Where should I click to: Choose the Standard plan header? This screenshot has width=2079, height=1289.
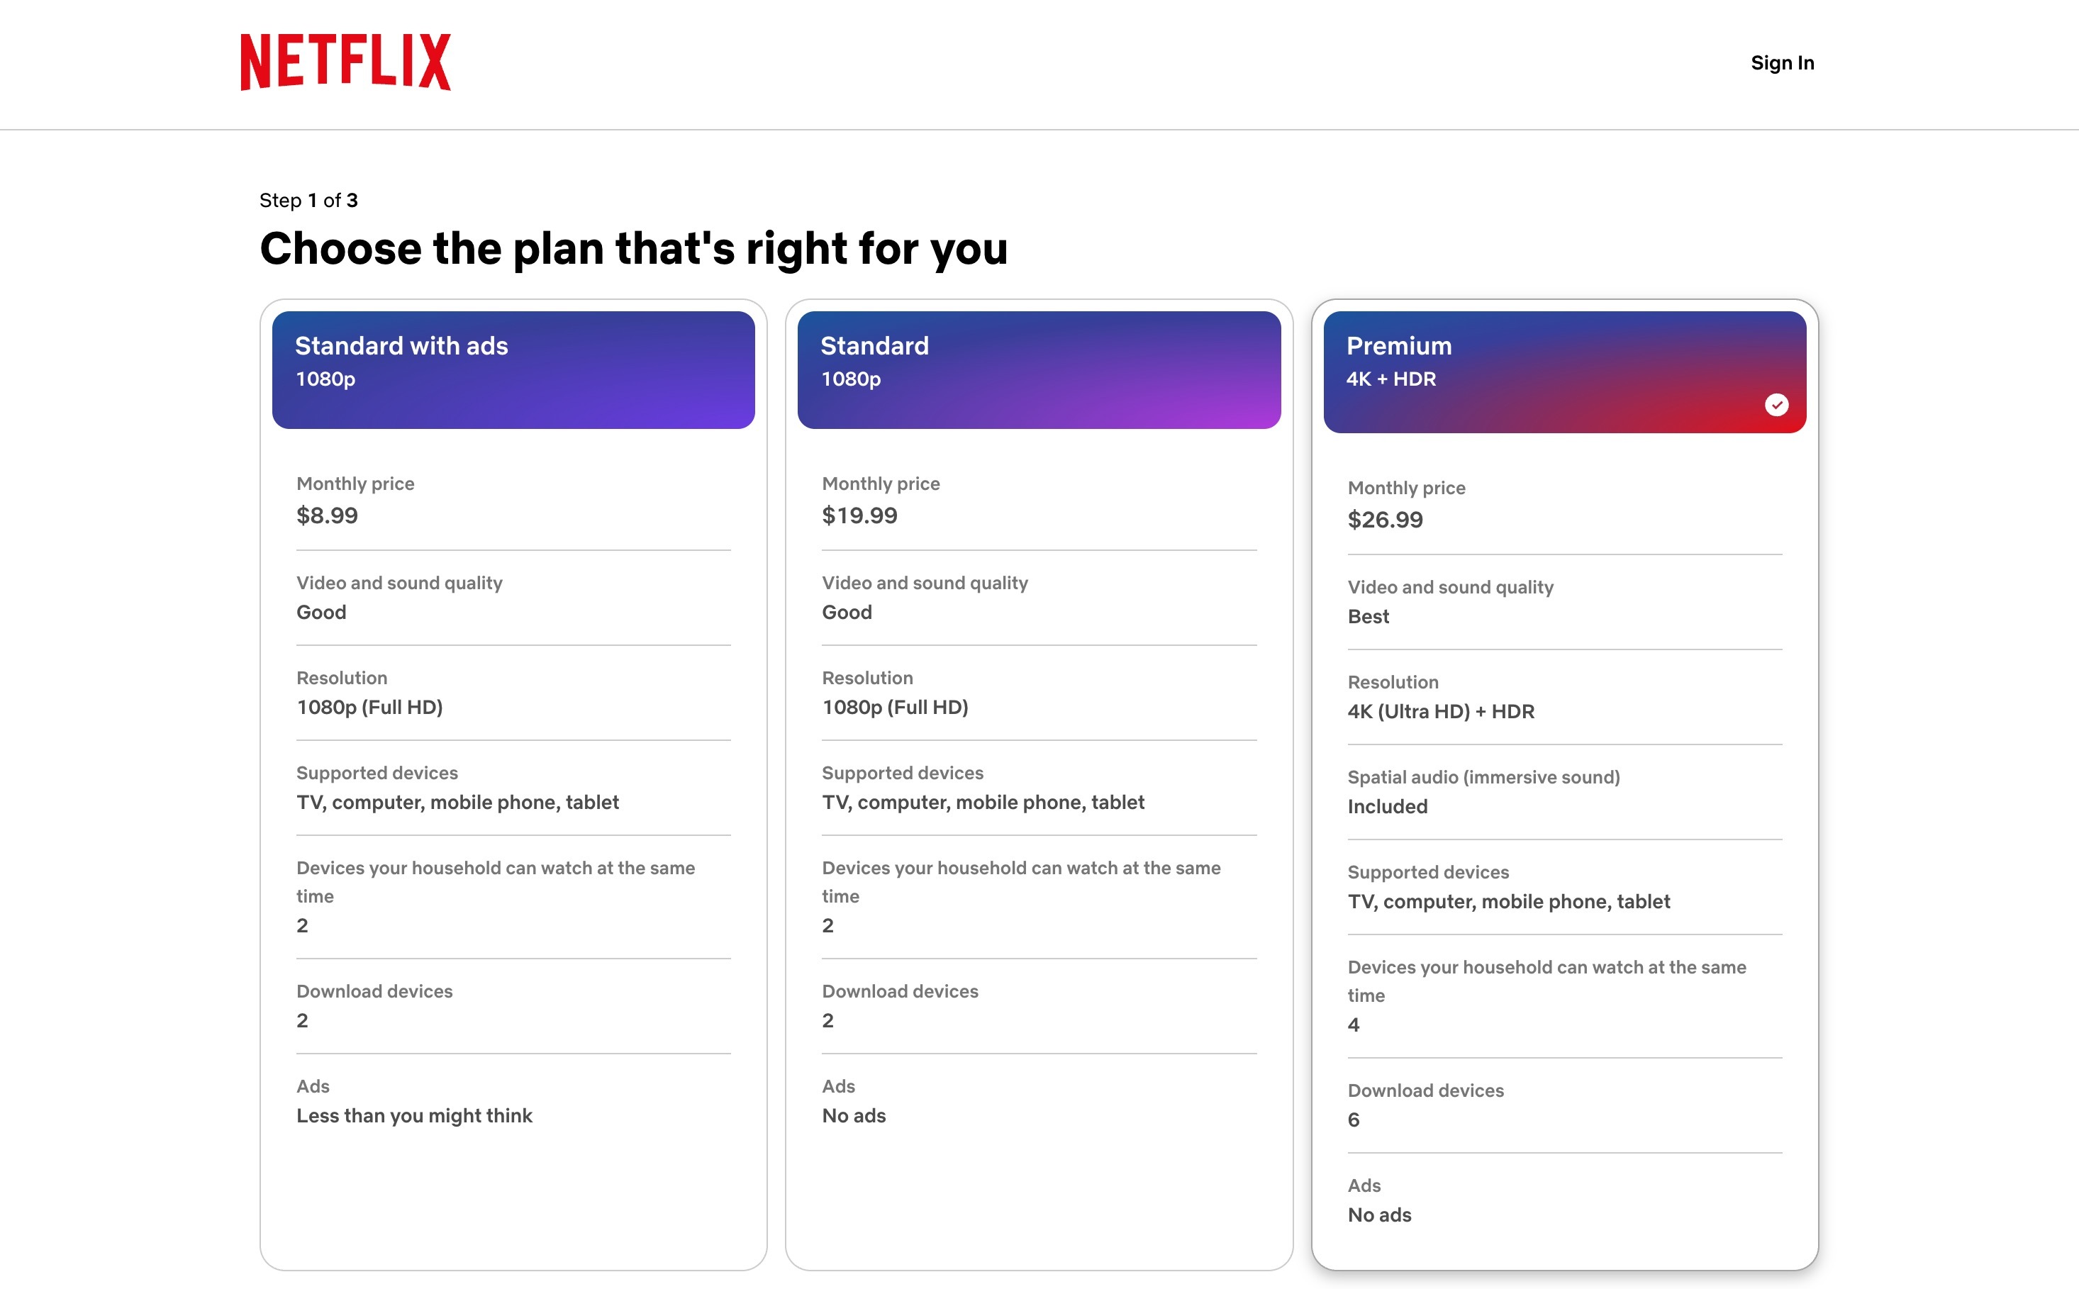coord(1038,369)
